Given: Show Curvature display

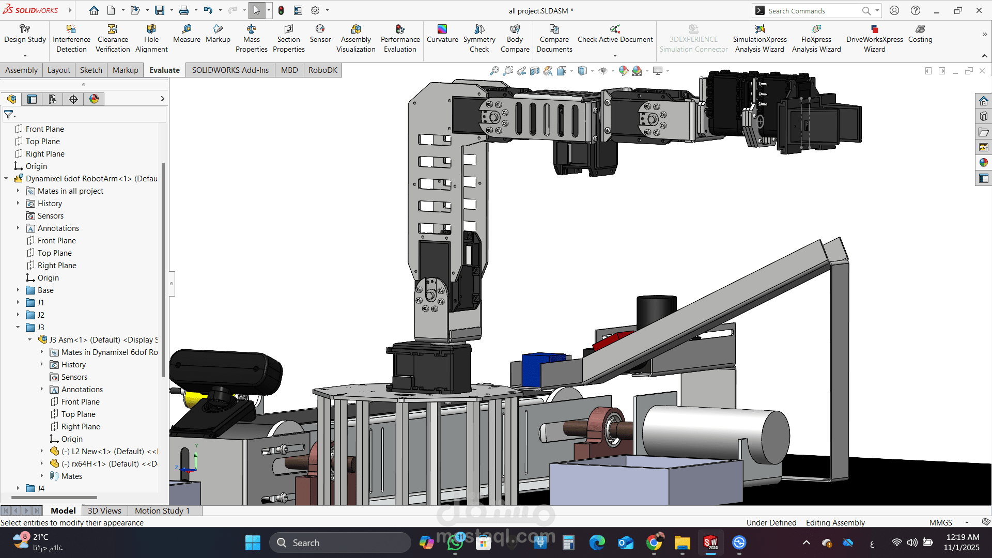Looking at the screenshot, I should pyautogui.click(x=442, y=34).
